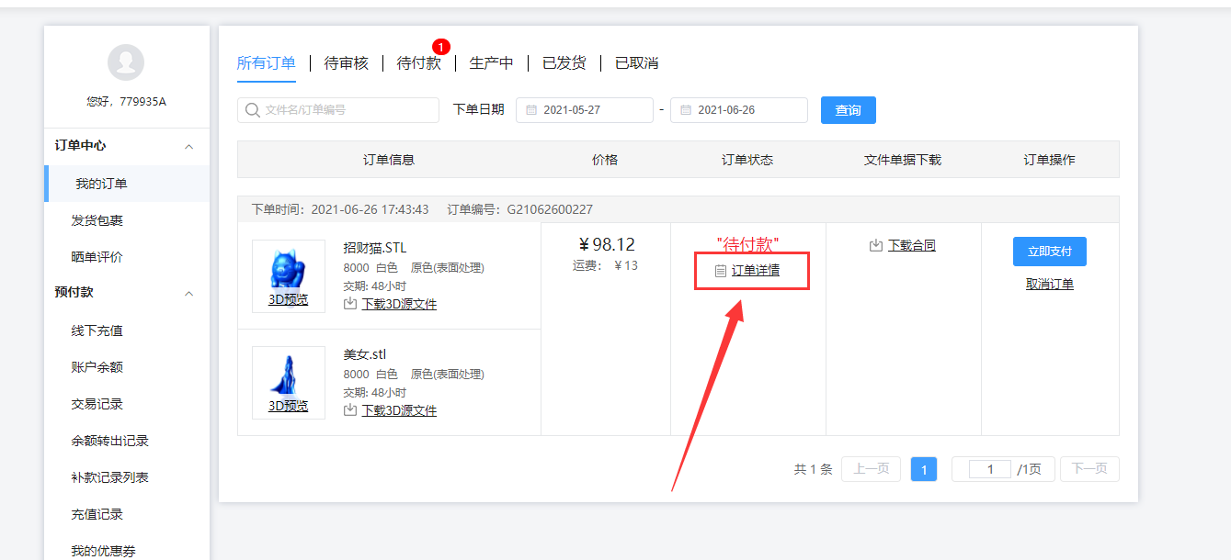Screen dimensions: 1231x560
Task: Click the user avatar icon
Action: (x=126, y=62)
